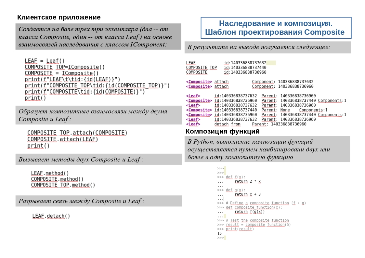Screen dimensions: 365x258
Task: Click the 'print(result)' statement
Action: (240, 229)
